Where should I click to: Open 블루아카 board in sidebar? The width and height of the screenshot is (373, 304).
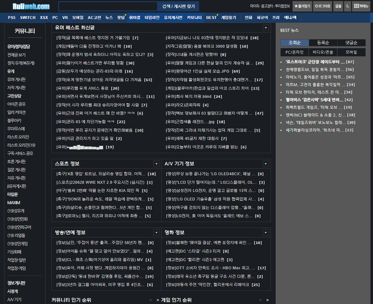[x=15, y=121]
